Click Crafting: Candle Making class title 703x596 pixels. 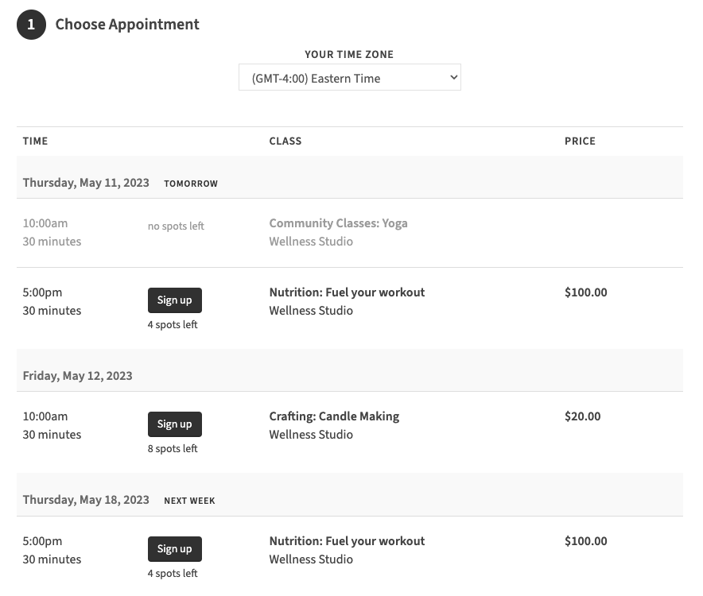pos(334,416)
